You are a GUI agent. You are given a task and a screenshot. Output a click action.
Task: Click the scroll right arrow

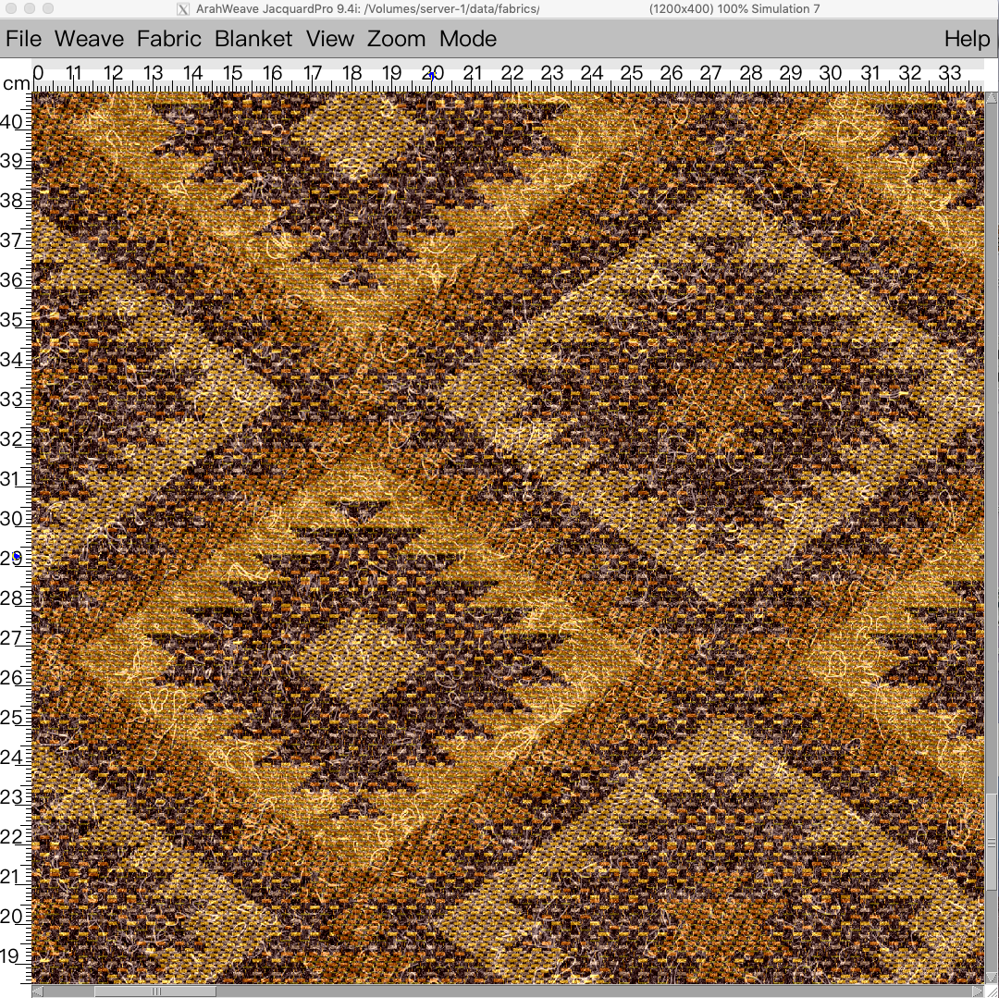pos(980,992)
